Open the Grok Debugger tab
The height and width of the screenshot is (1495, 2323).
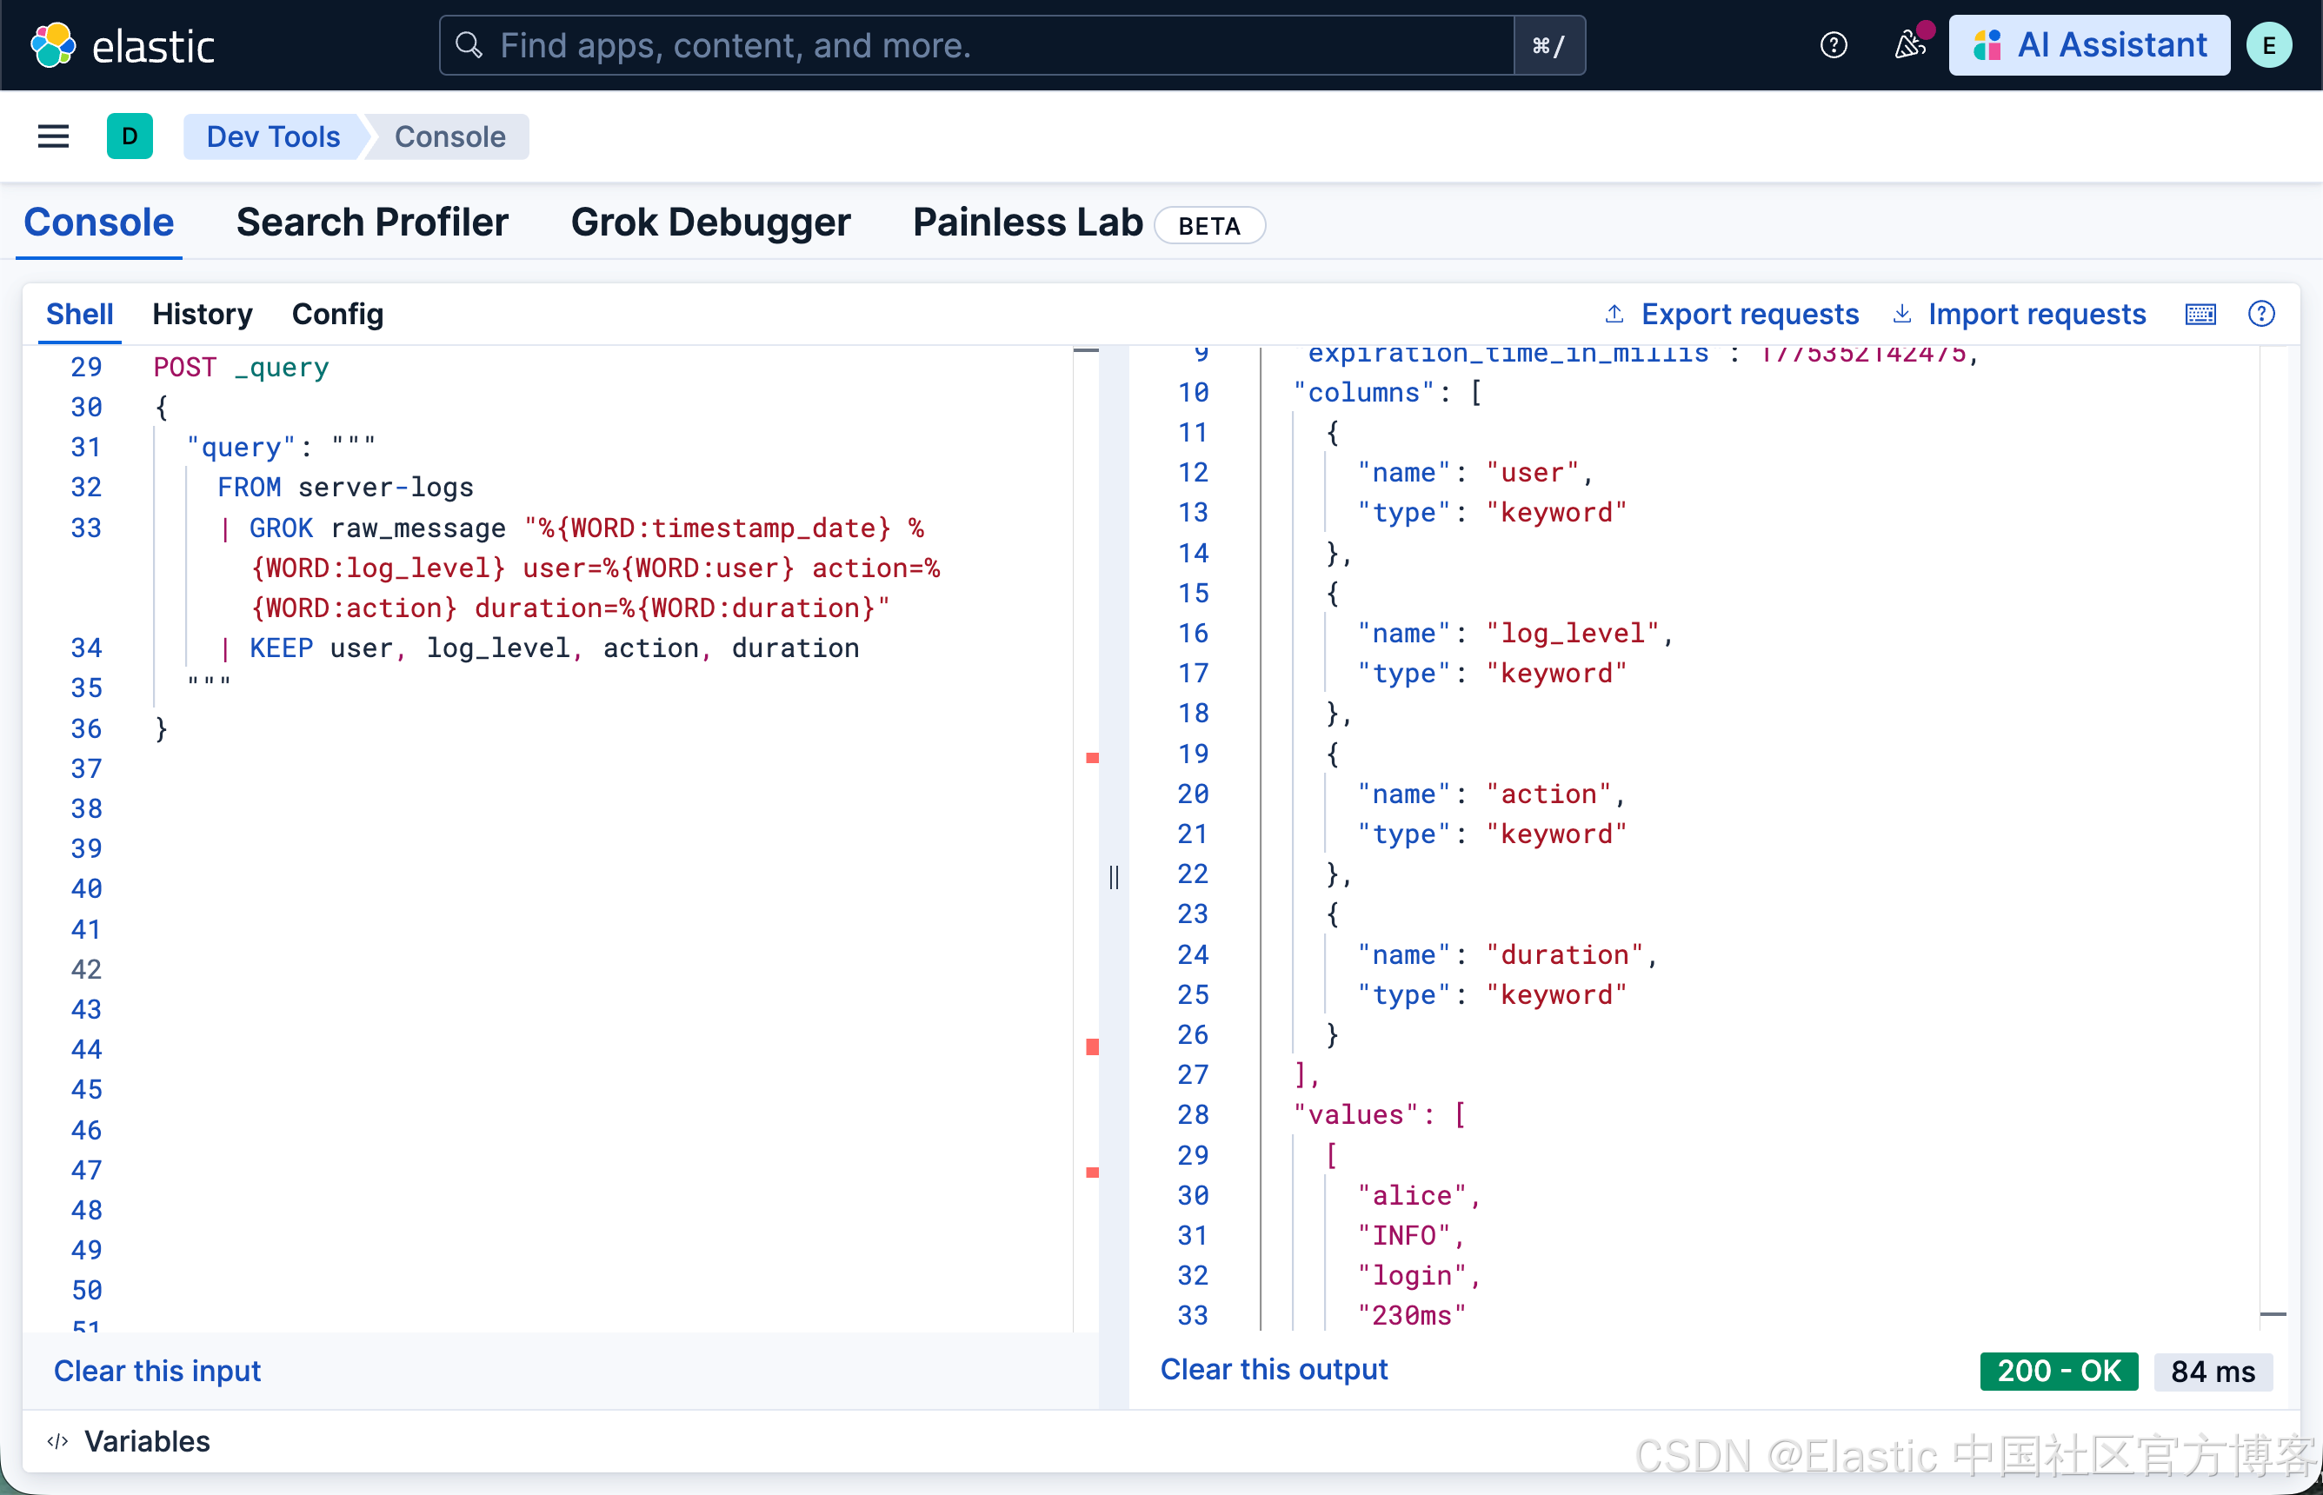(x=710, y=223)
